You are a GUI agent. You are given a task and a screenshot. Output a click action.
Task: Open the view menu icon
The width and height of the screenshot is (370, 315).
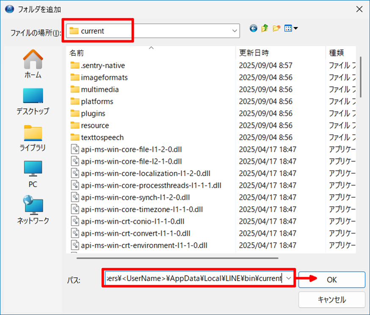pos(291,29)
